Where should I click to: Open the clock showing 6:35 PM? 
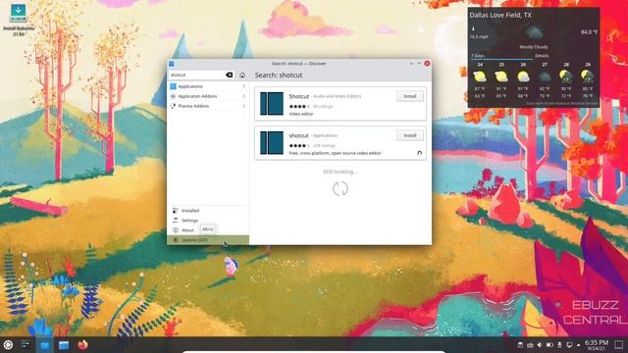click(x=597, y=344)
